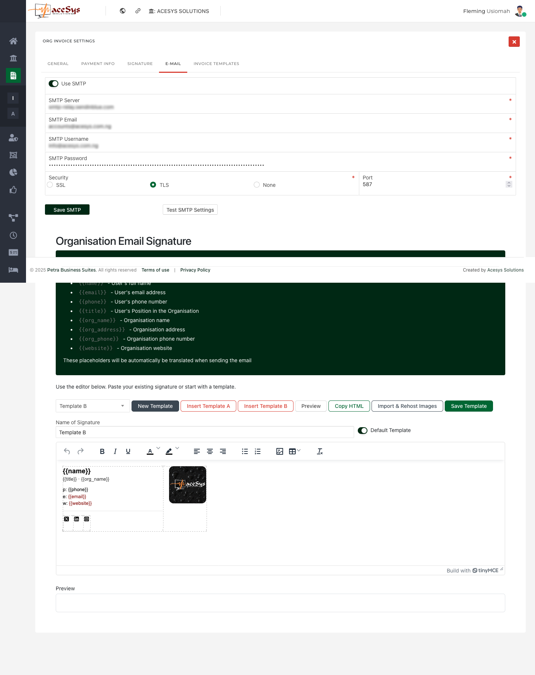Screen dimensions: 535x675
Task: Open the home icon in the sidebar
Action: (x=13, y=41)
